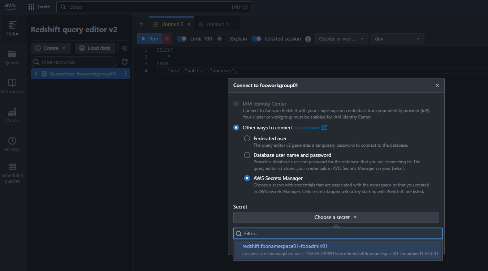Viewport: 488px width, 271px height.
Task: Toggle the Explain switch
Action: tap(221, 39)
